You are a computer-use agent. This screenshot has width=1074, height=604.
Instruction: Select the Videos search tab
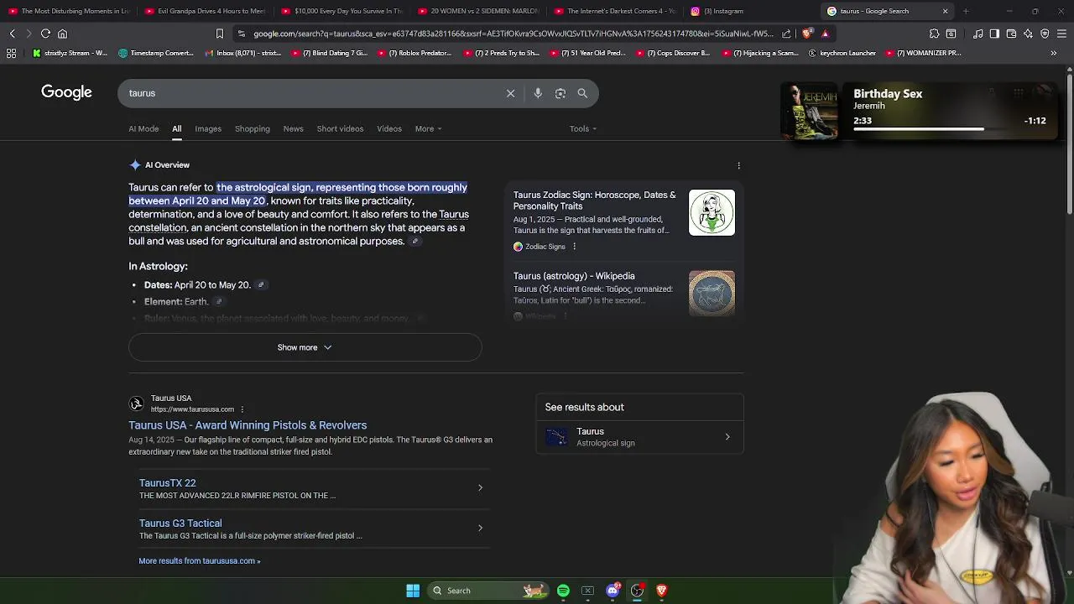[x=389, y=128]
